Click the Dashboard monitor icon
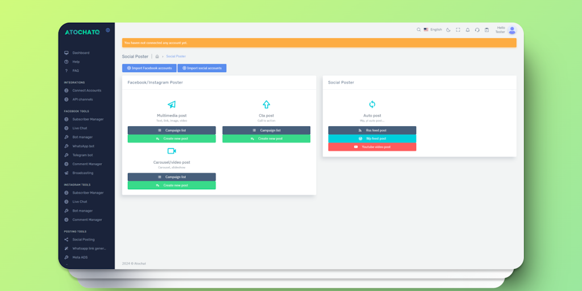 (66, 53)
